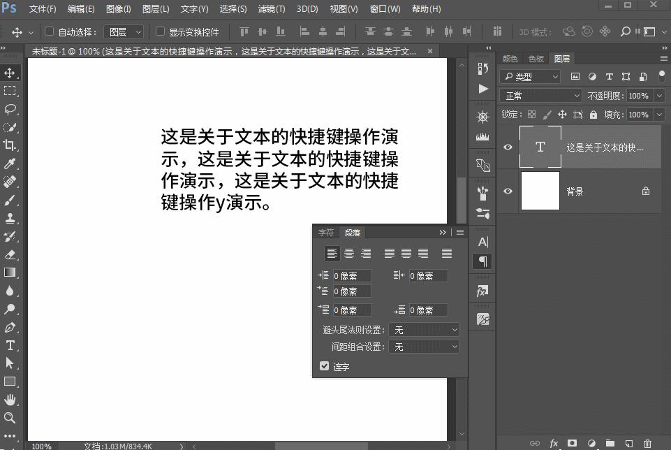Screen dimensions: 671x450
Task: Select the Horizontal Type tool
Action: (x=10, y=345)
